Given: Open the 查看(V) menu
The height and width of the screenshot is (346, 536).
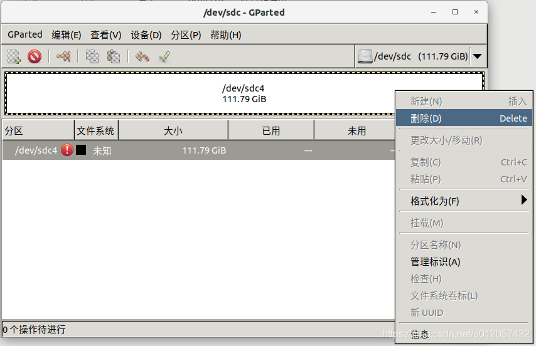Looking at the screenshot, I should (x=106, y=35).
